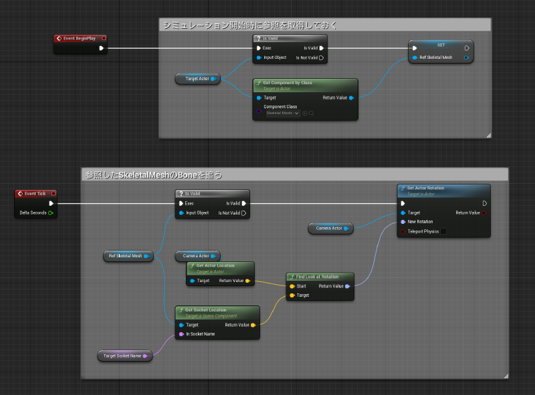Click the Start pin on Find Look at Rotation

(x=292, y=286)
